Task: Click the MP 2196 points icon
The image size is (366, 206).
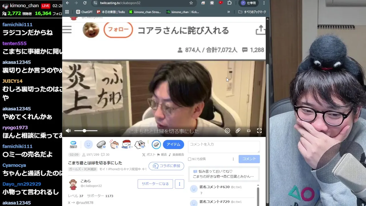Action: tap(73, 145)
